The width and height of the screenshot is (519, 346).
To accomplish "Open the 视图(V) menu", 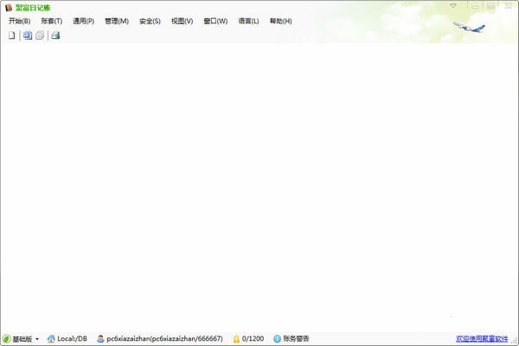I will tap(182, 21).
